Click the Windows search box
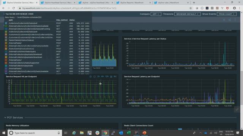This screenshot has height=136, width=243. [x=35, y=133]
